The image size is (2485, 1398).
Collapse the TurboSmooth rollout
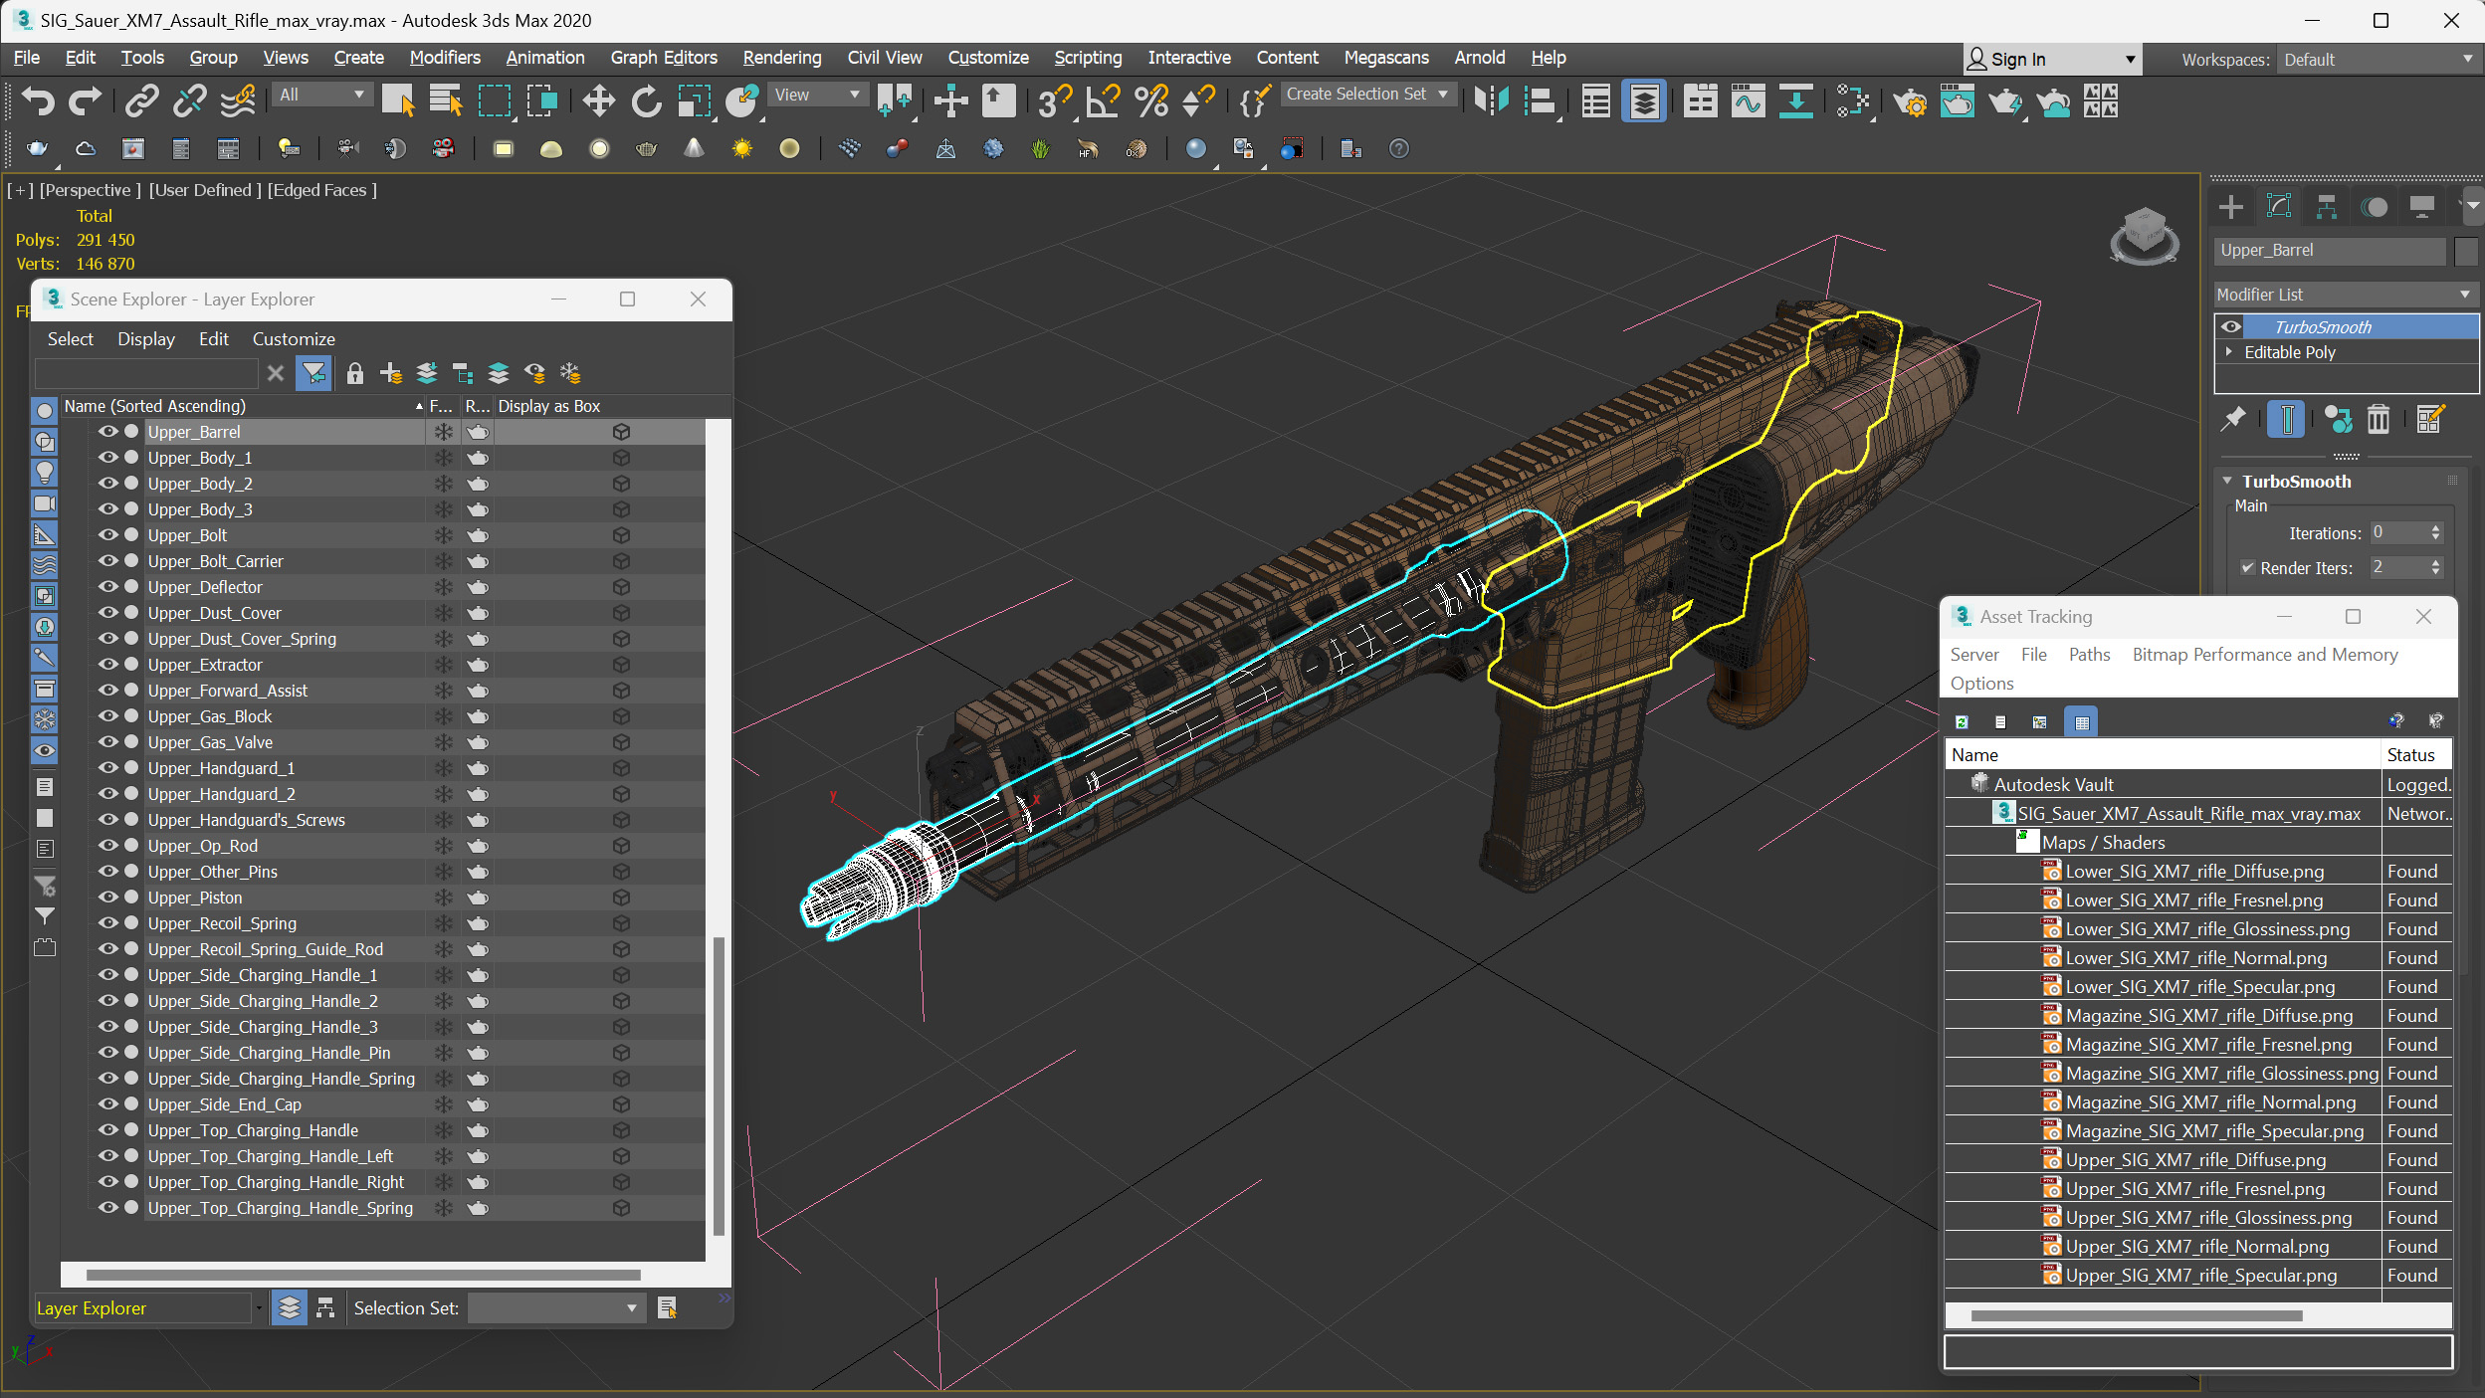(2227, 481)
